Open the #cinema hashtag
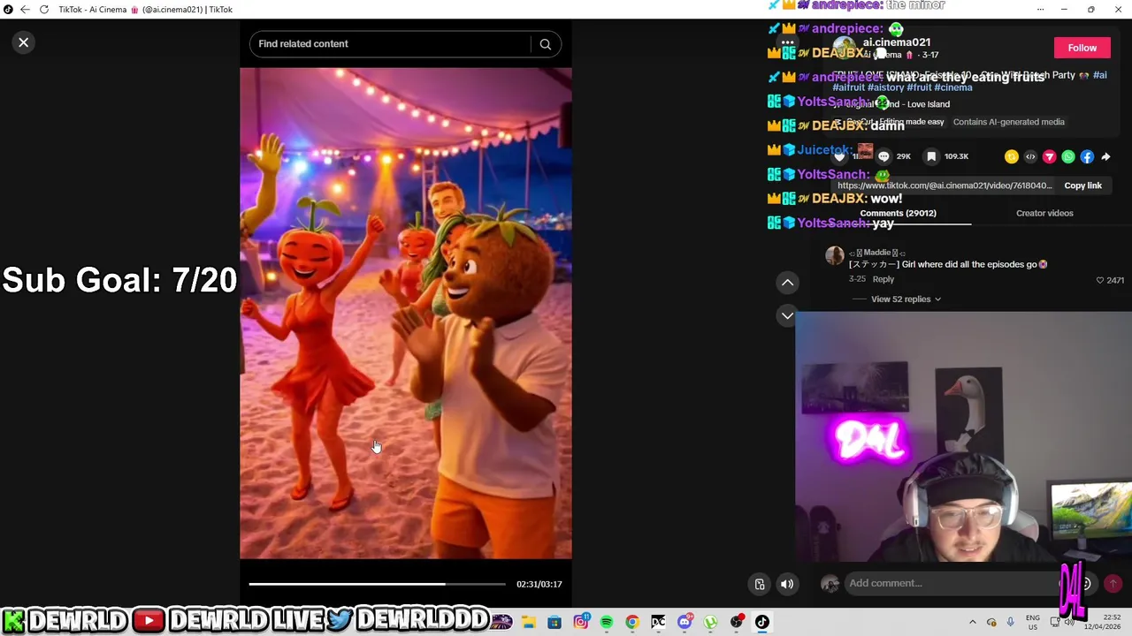The width and height of the screenshot is (1132, 636). 953,87
